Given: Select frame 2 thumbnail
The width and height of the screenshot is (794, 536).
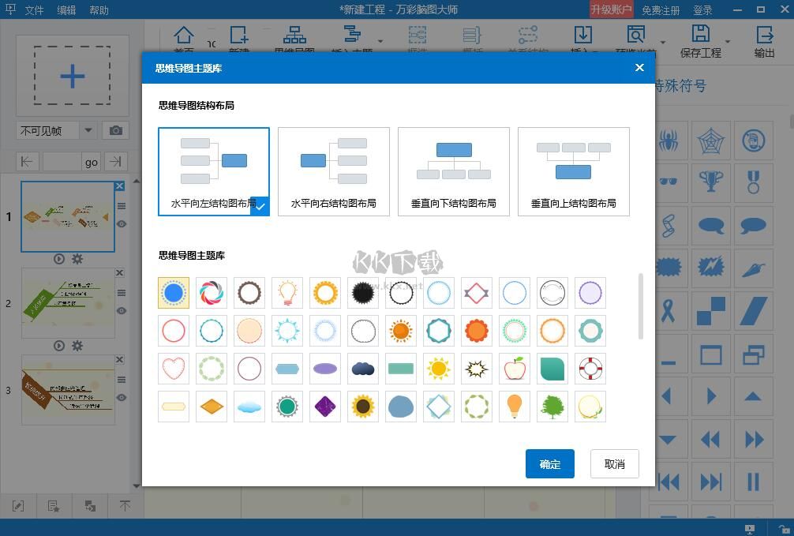Looking at the screenshot, I should (68, 303).
